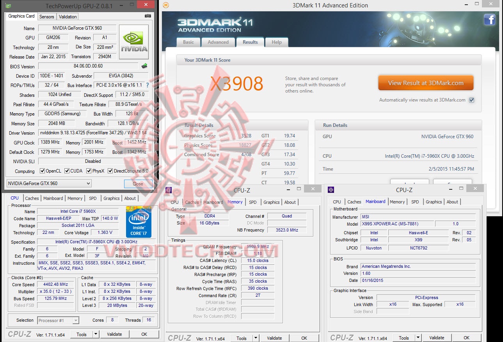Image resolution: width=503 pixels, height=342 pixels.
Task: Click Tools button in the CPU-Z Memory window
Action: click(242, 338)
